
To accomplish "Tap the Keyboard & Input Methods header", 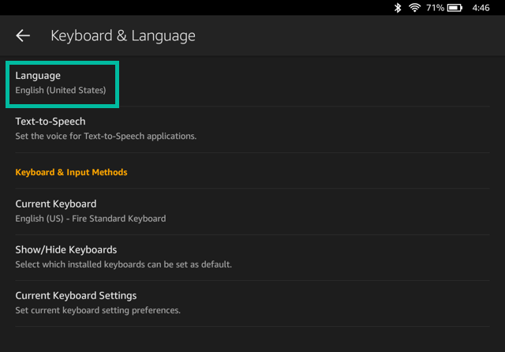I will click(71, 172).
